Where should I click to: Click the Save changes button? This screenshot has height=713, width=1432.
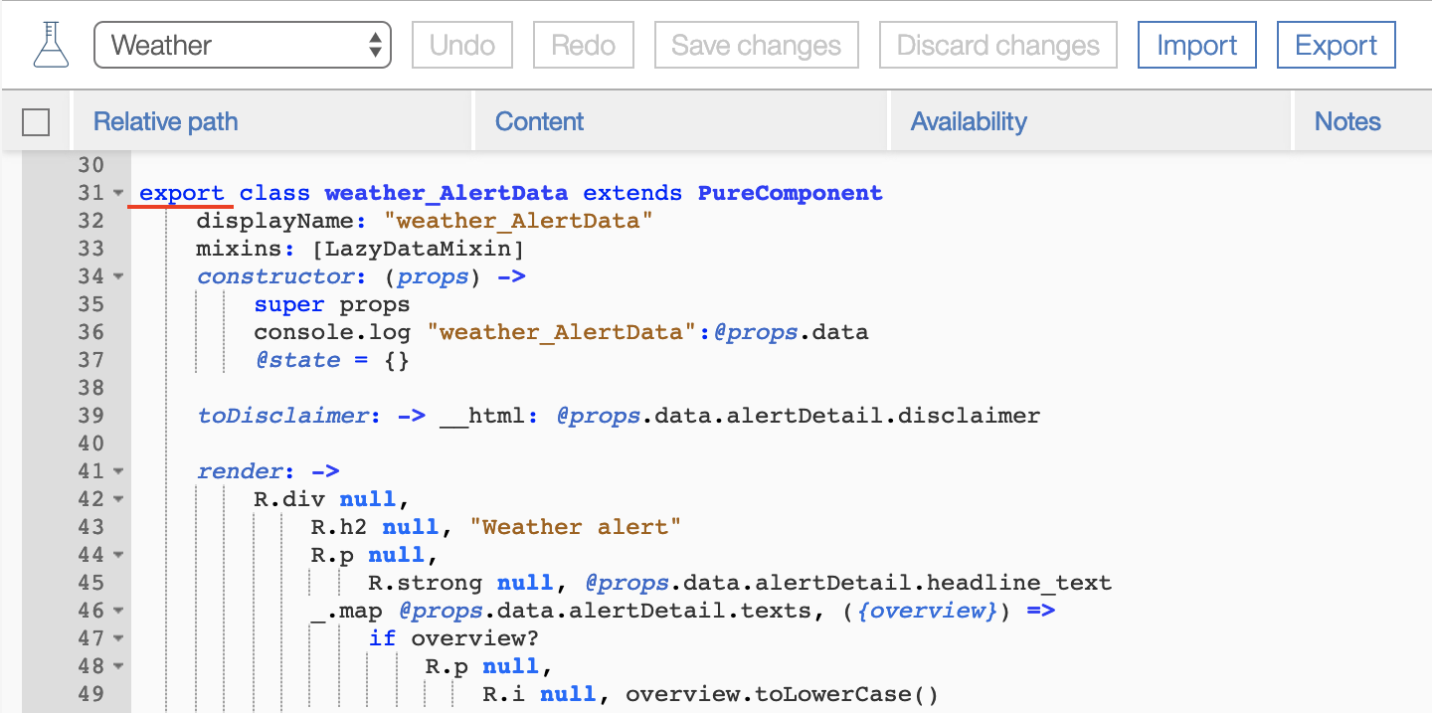757,46
